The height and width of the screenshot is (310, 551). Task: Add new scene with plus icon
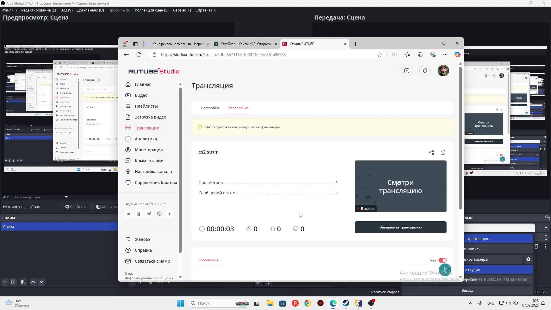(x=5, y=282)
